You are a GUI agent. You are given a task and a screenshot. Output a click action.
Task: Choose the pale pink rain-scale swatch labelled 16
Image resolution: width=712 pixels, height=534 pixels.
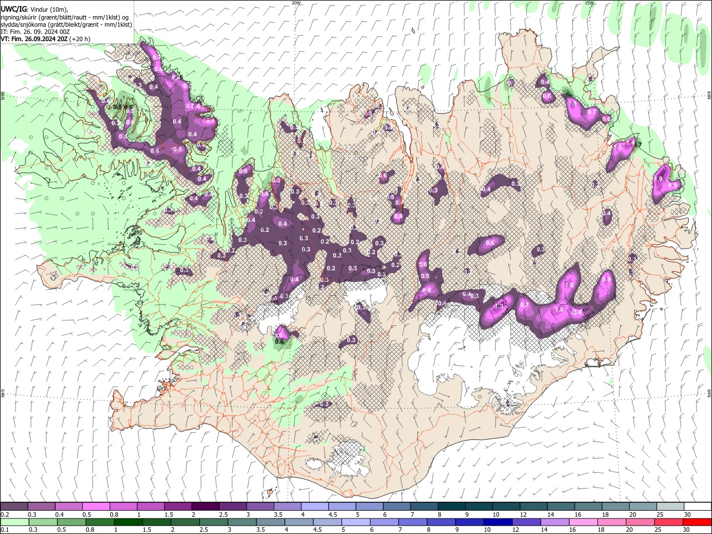pyautogui.click(x=582, y=522)
